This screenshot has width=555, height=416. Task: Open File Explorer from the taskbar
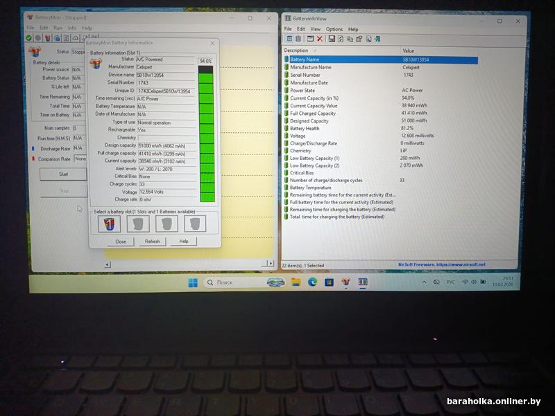pyautogui.click(x=296, y=282)
